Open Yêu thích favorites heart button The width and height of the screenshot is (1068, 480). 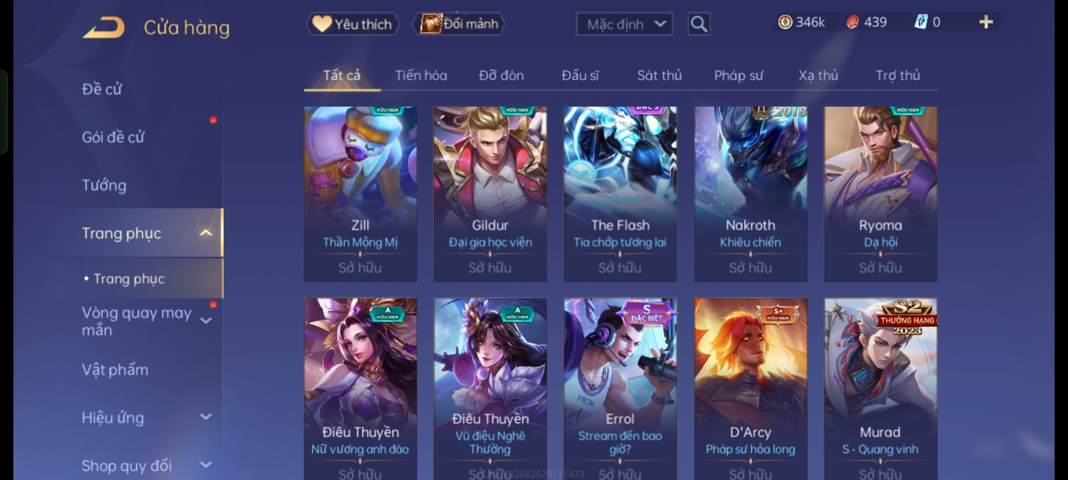tap(352, 24)
